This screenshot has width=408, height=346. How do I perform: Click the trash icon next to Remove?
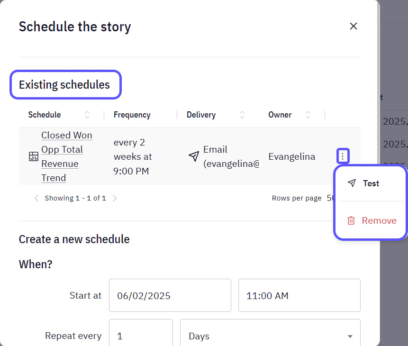tap(350, 220)
